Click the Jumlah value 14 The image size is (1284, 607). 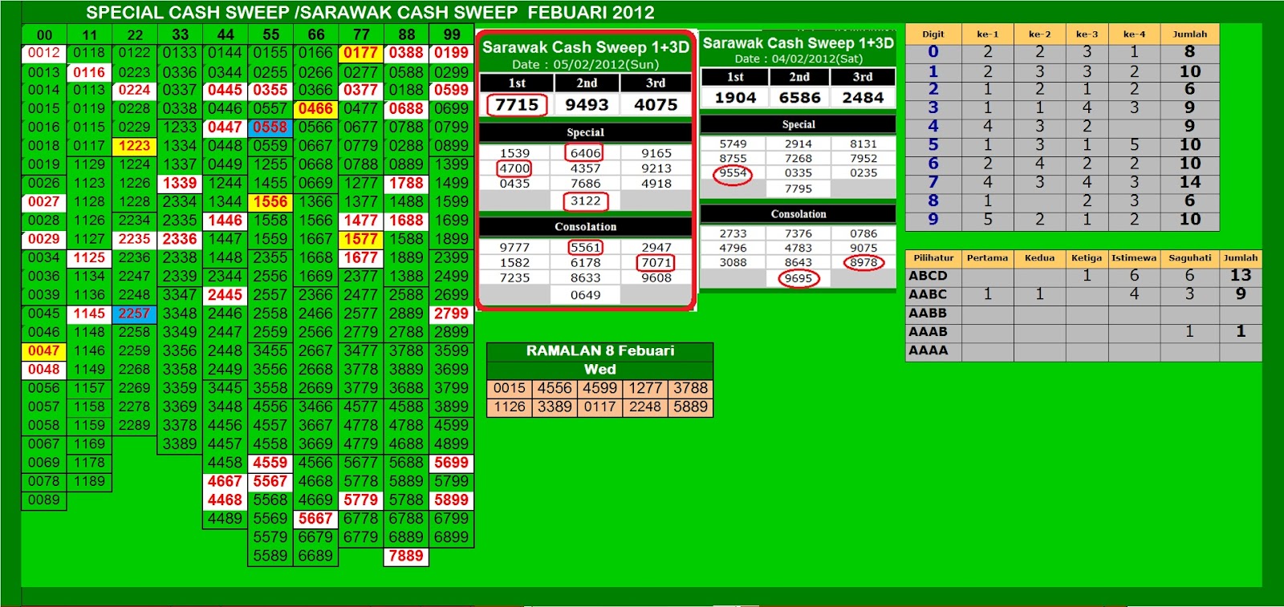1189,182
